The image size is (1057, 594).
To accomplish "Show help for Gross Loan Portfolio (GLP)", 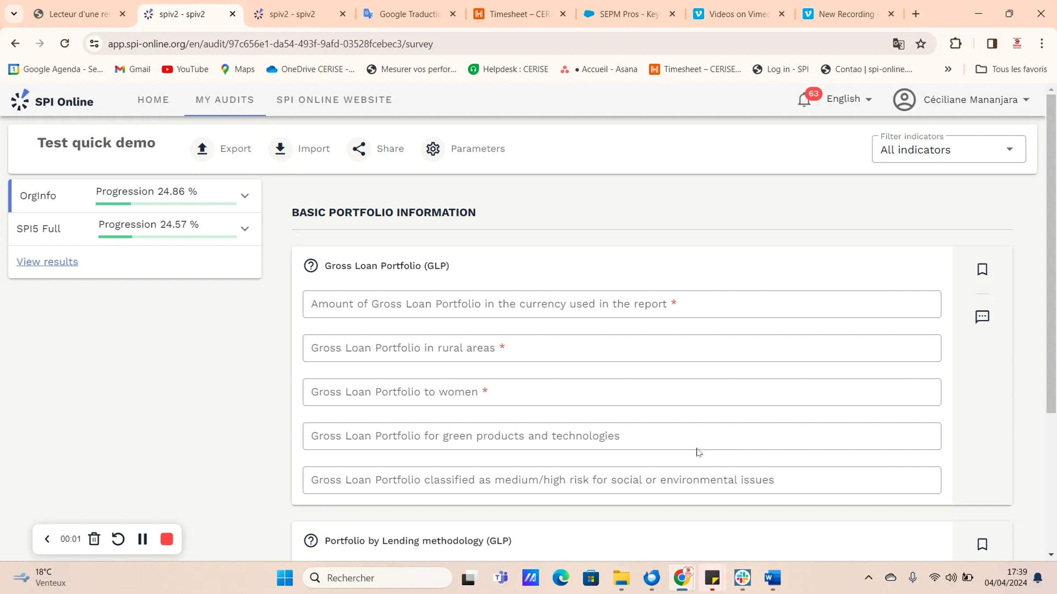I will pos(311,266).
